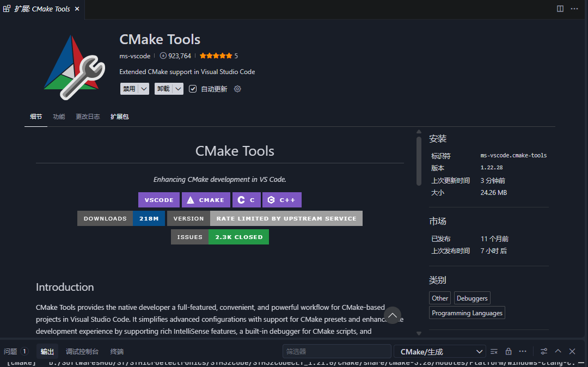Click the DOWNLOADS 218M badge
Screen dimensions: 588x367
[x=121, y=218]
